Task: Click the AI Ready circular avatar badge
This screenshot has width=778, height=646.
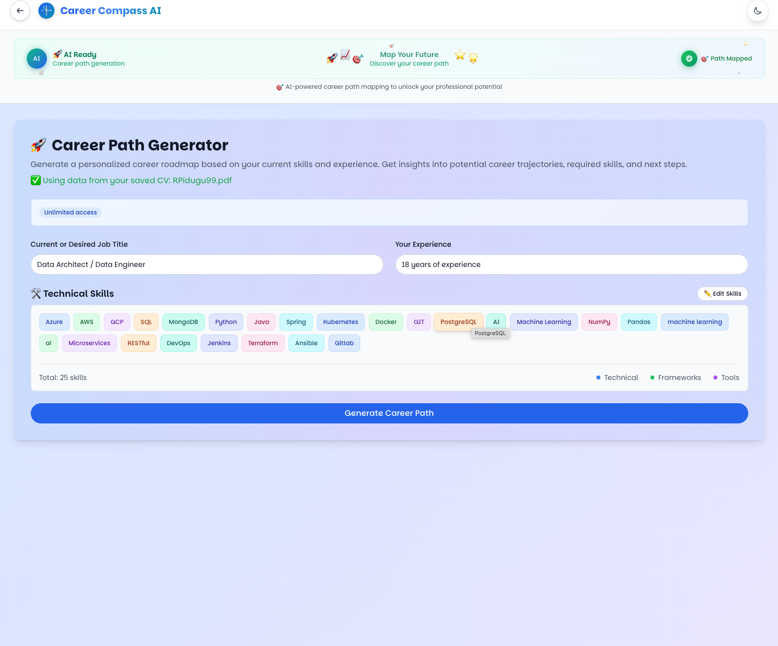Action: click(x=36, y=58)
